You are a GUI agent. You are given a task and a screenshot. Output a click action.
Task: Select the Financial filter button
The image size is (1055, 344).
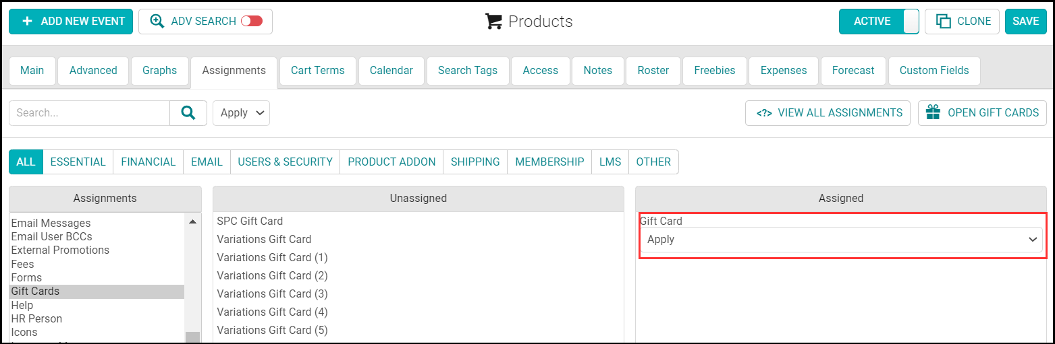point(148,162)
